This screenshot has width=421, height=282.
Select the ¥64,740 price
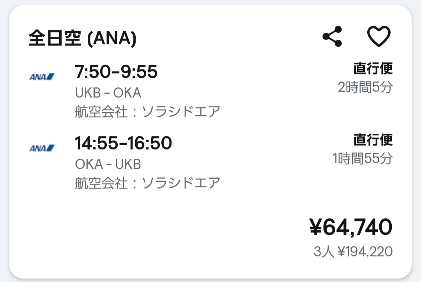[351, 227]
